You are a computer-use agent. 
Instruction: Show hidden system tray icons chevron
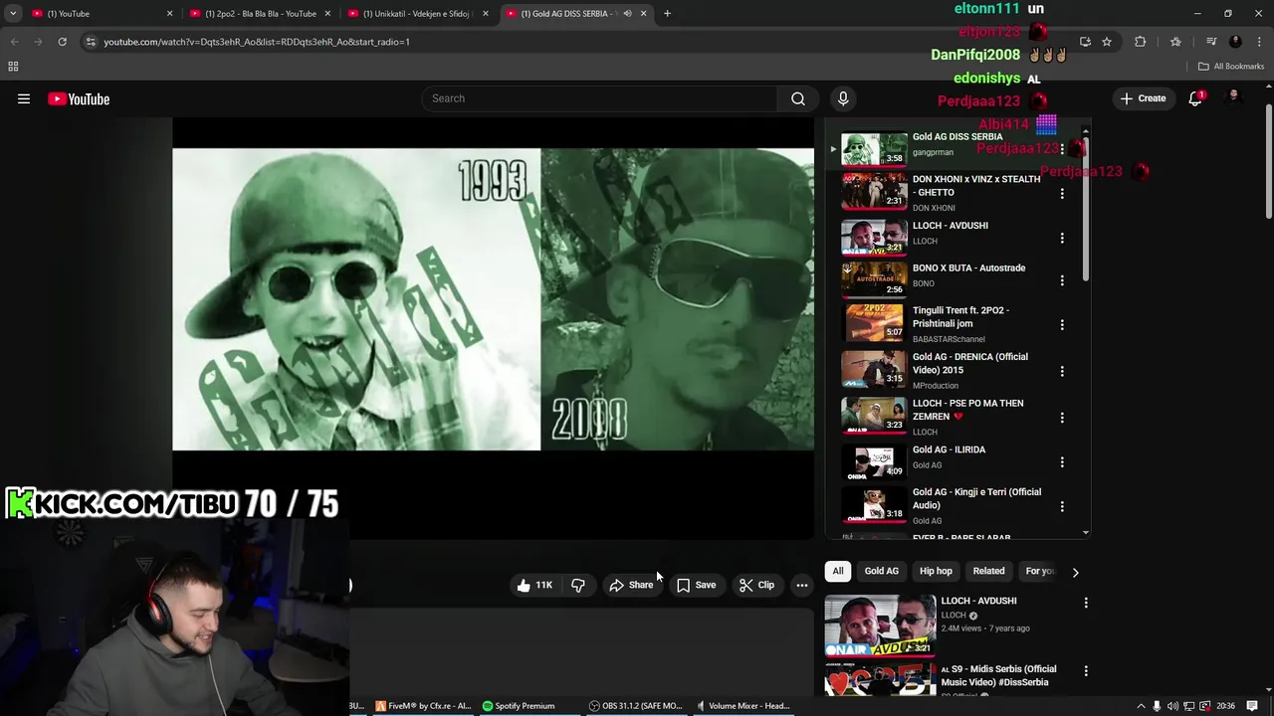1141,706
